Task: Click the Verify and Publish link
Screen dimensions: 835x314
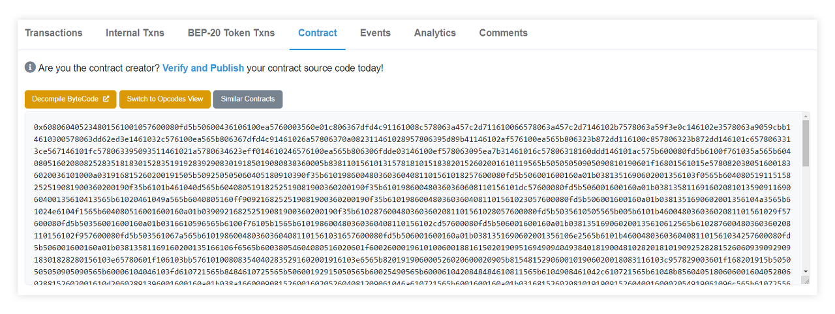Action: 203,68
